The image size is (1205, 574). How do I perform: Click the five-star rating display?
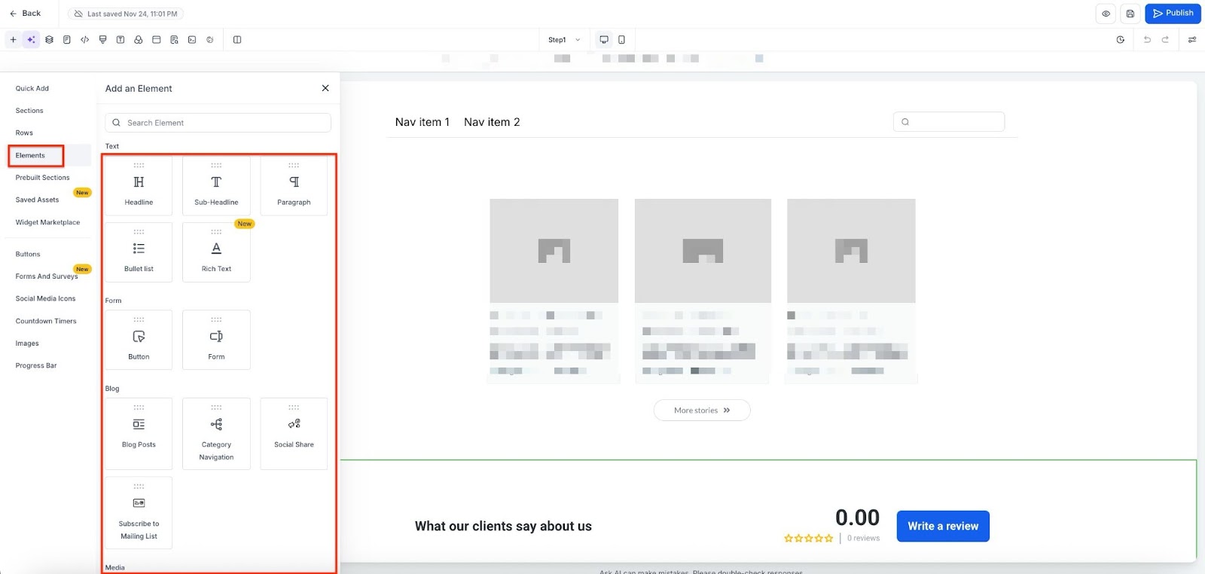808,539
